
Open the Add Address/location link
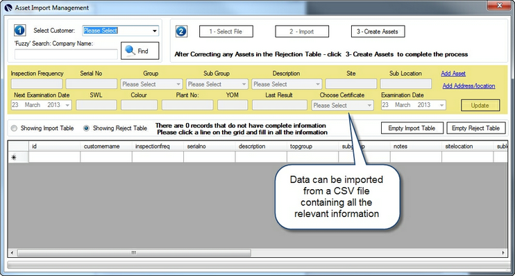[468, 86]
